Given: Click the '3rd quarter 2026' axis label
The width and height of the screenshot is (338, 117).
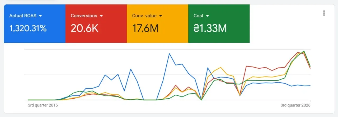Looking at the screenshot, I should (x=295, y=105).
